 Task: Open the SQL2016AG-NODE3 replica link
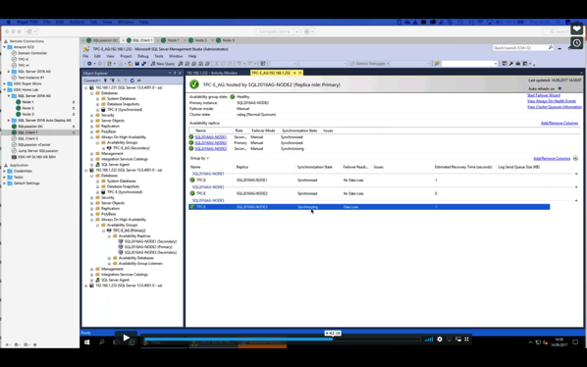(x=210, y=149)
